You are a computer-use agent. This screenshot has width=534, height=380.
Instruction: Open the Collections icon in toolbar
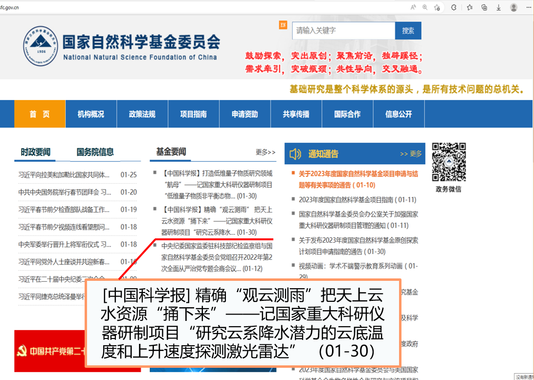(x=484, y=7)
